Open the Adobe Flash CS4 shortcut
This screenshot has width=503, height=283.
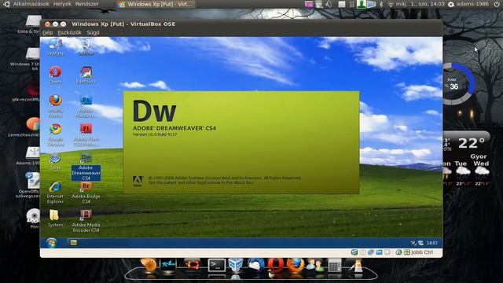click(x=86, y=134)
